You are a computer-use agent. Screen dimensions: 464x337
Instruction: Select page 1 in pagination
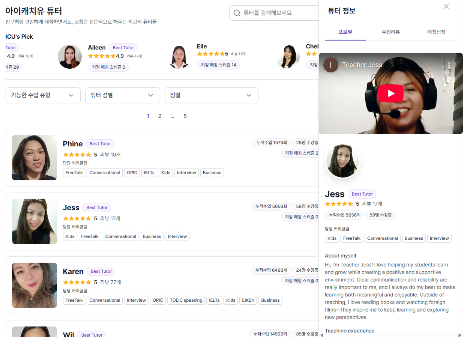pyautogui.click(x=148, y=116)
